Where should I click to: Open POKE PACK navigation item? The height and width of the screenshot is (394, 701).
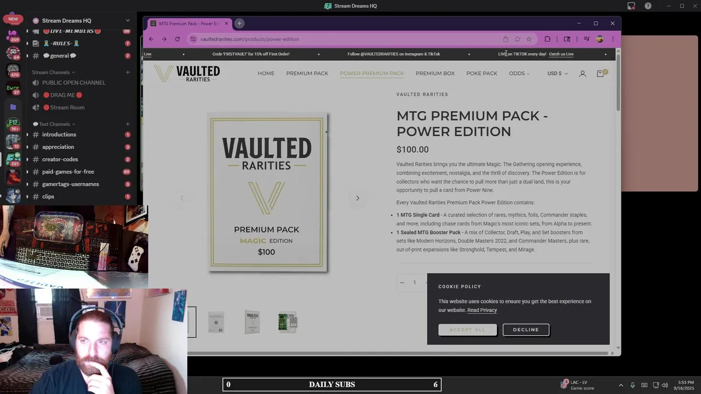click(x=482, y=73)
